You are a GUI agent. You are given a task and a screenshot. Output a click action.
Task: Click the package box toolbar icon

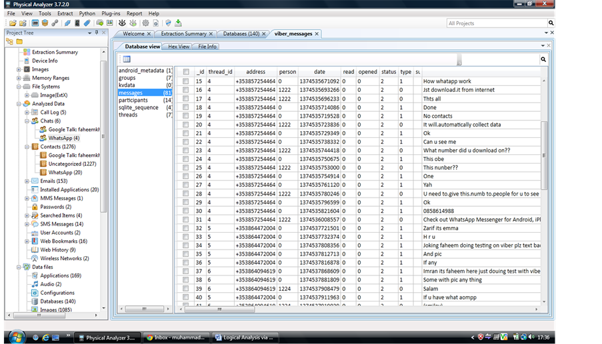[45, 23]
